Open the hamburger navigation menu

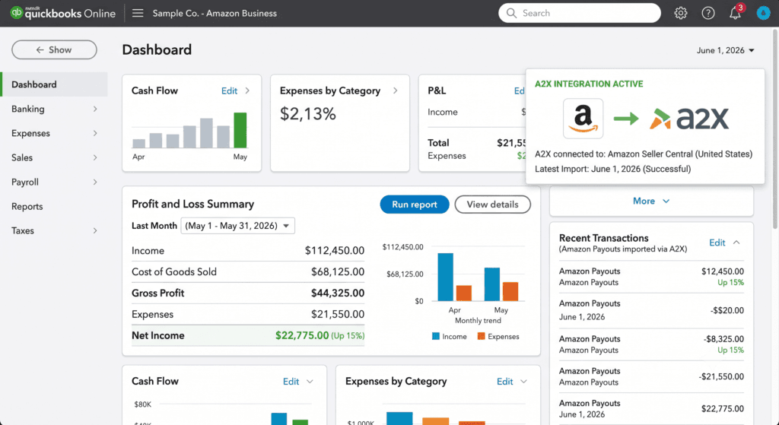tap(138, 13)
